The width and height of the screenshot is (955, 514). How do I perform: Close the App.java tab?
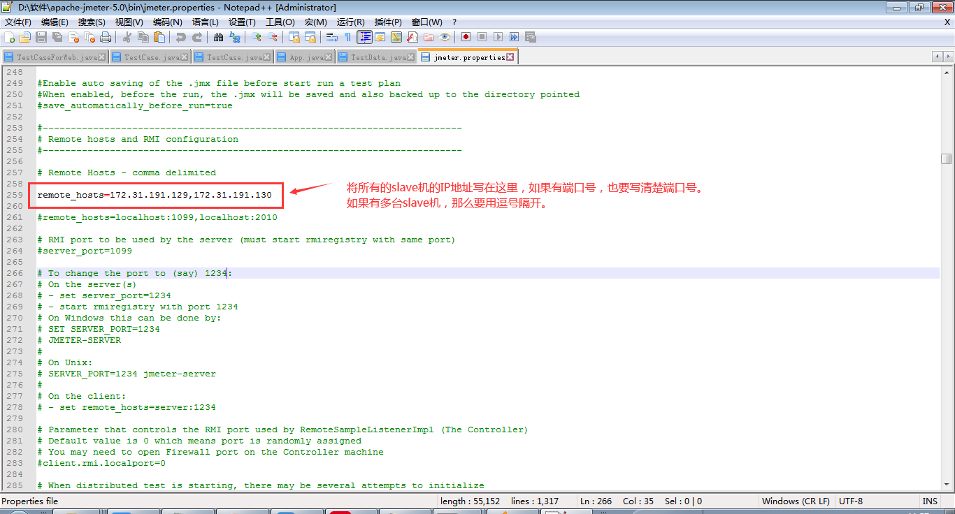pyautogui.click(x=328, y=57)
